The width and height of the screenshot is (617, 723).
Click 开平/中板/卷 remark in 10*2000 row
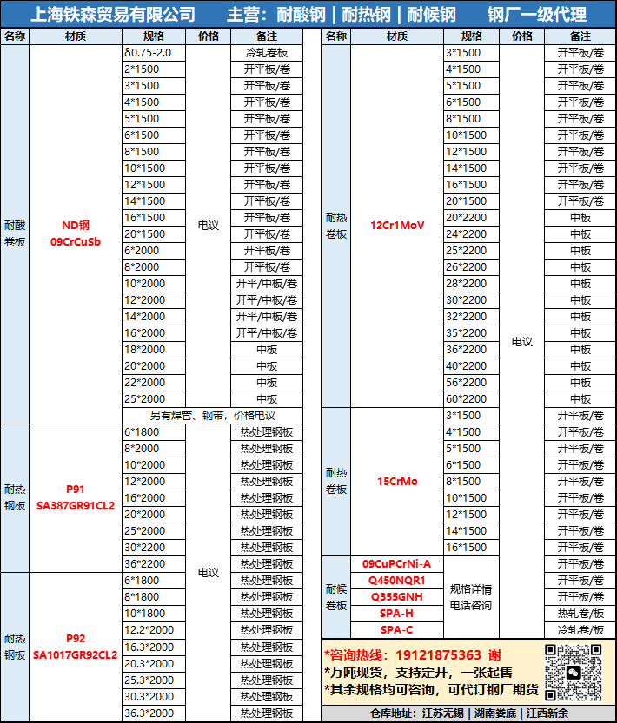[267, 284]
